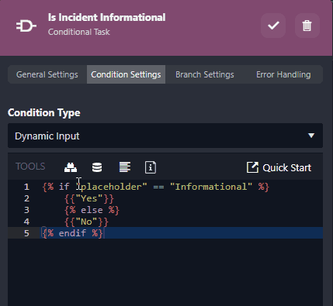Place cursor on line 1 if statement
Viewport: 333px width, 306px height.
coord(156,187)
